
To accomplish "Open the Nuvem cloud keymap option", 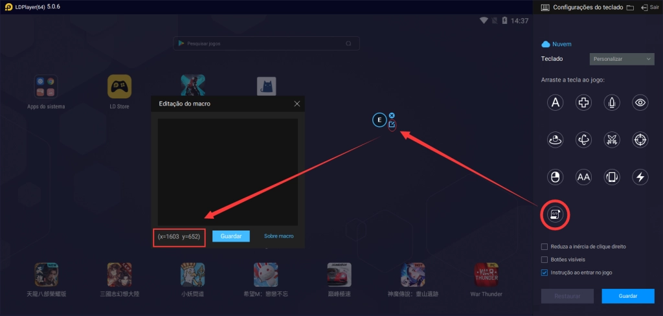I will (556, 44).
